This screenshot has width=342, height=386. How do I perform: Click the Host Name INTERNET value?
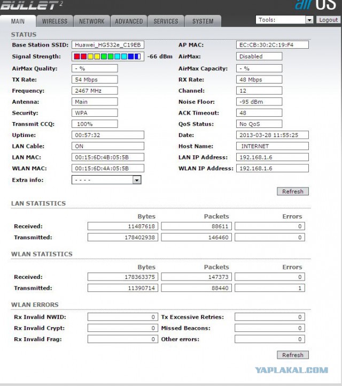[272, 146]
